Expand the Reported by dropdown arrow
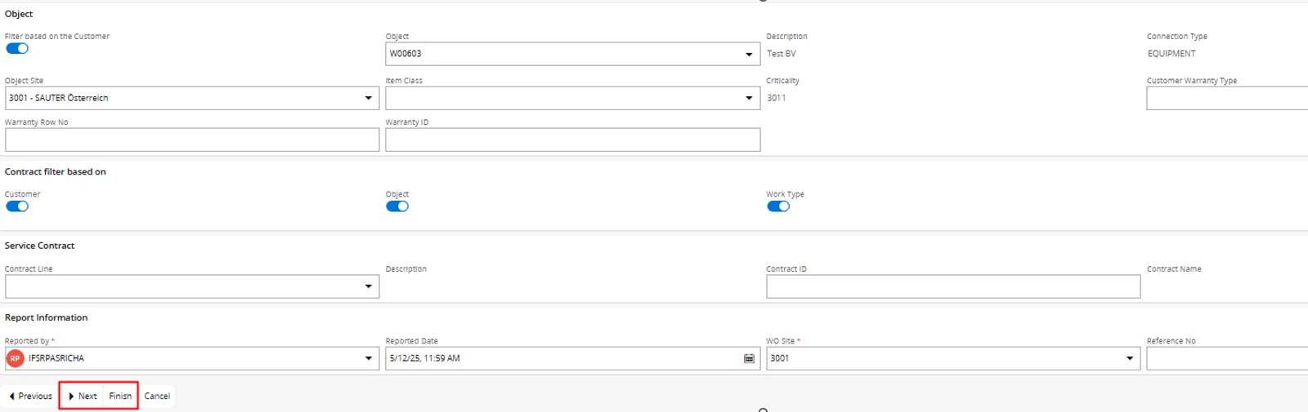1308x412 pixels. (368, 358)
